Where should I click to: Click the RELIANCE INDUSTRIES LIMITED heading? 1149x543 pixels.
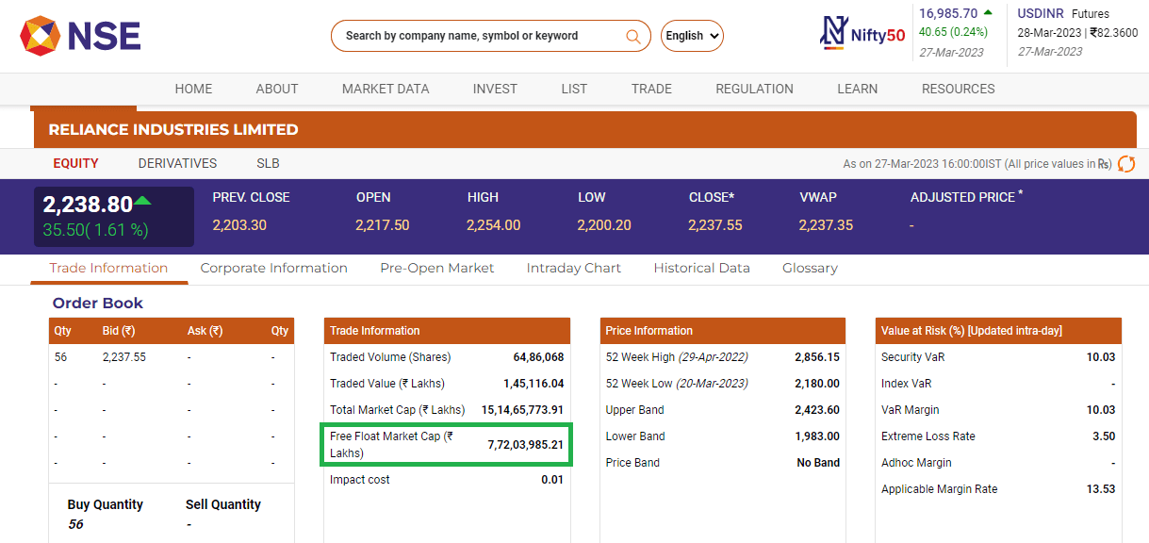[173, 129]
